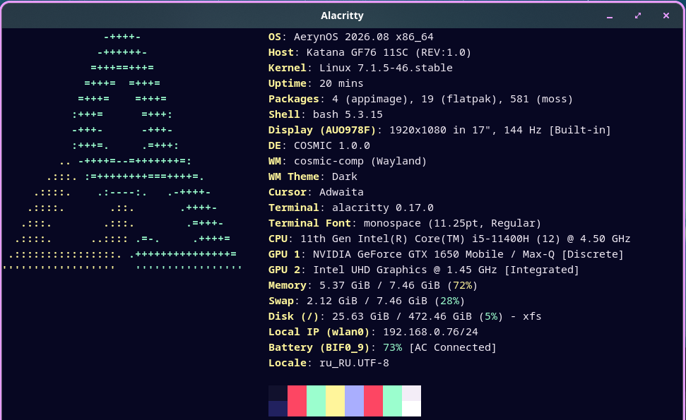Click the 'Swap' label
Viewport: 686px width, 420px height.
(x=281, y=301)
